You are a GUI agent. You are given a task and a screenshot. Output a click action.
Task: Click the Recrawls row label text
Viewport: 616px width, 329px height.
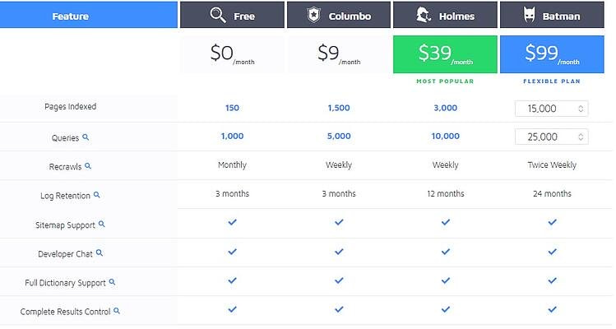point(65,167)
